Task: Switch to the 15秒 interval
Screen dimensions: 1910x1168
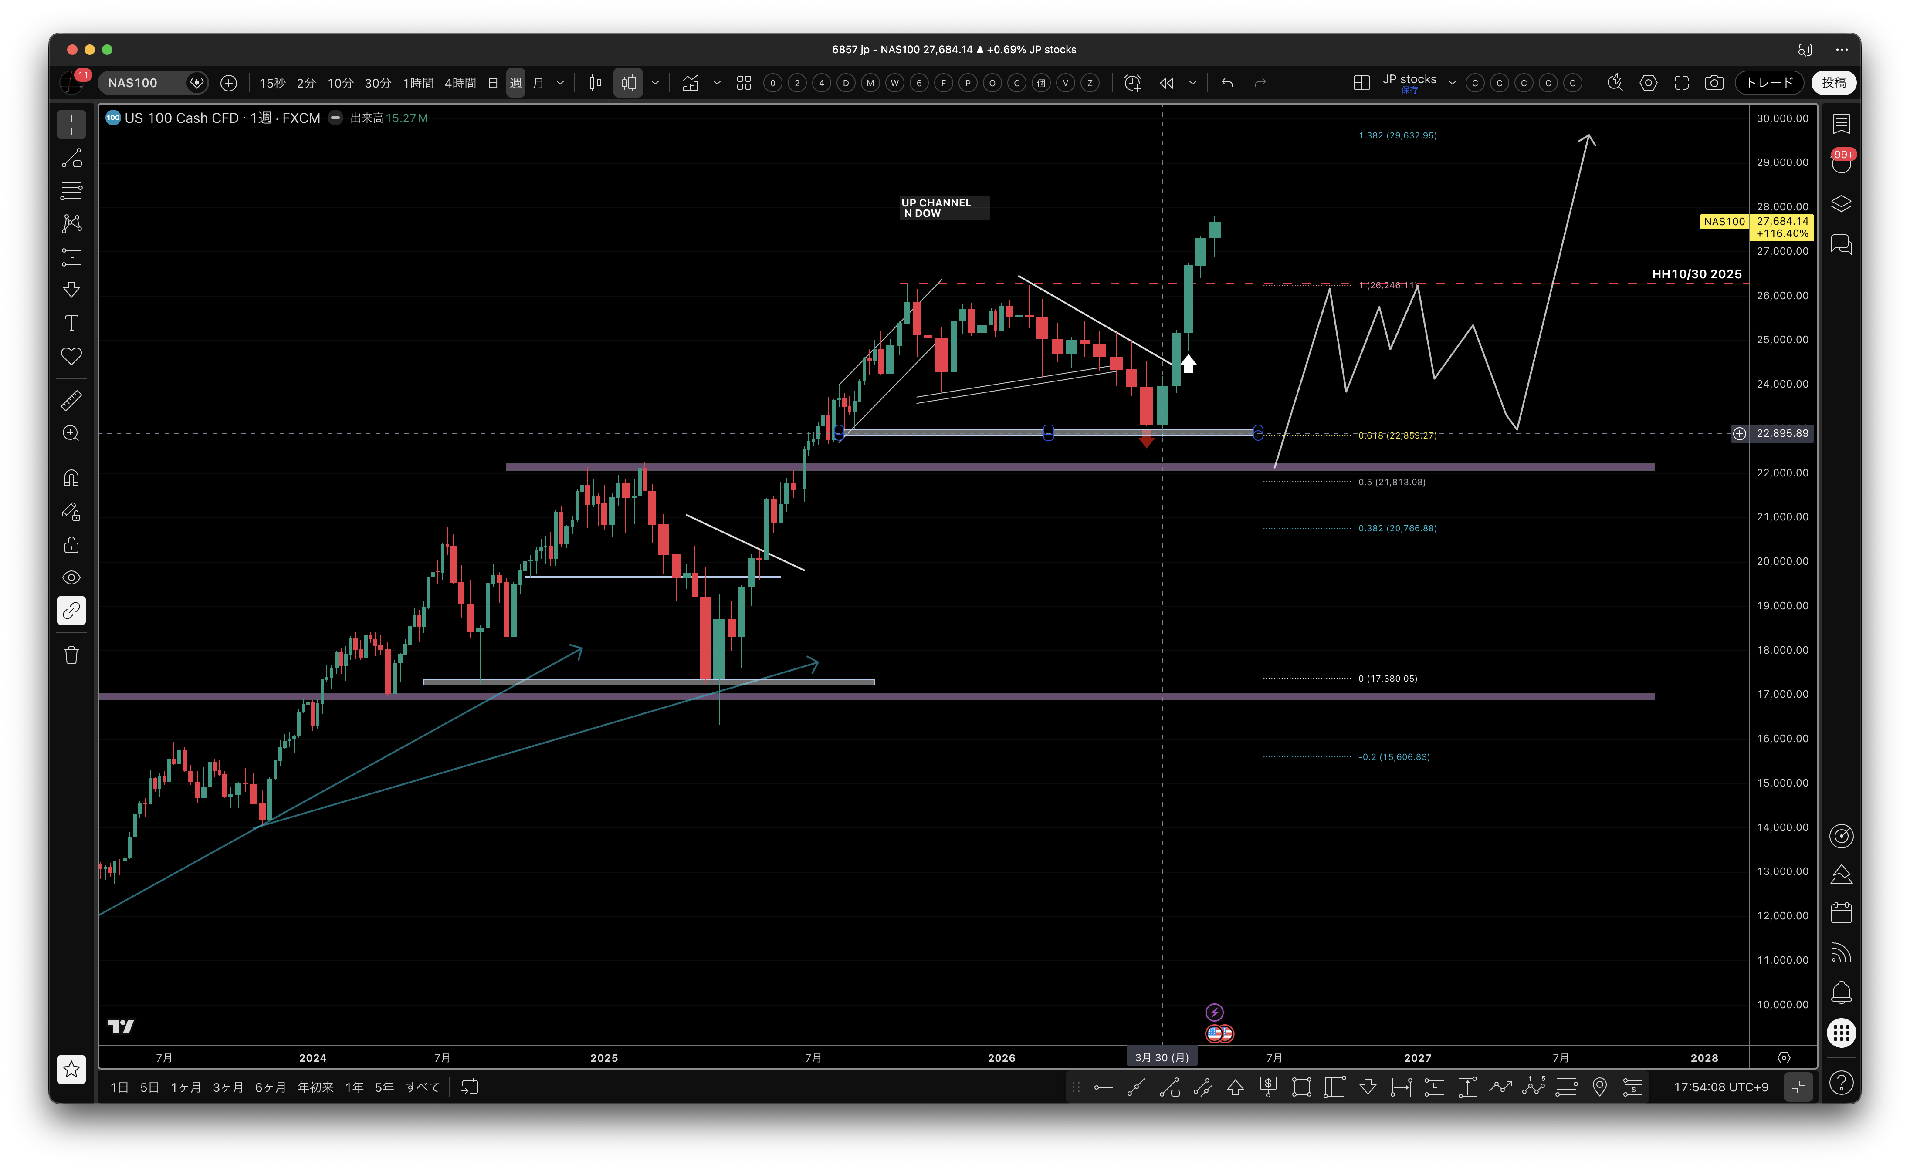Action: tap(272, 83)
